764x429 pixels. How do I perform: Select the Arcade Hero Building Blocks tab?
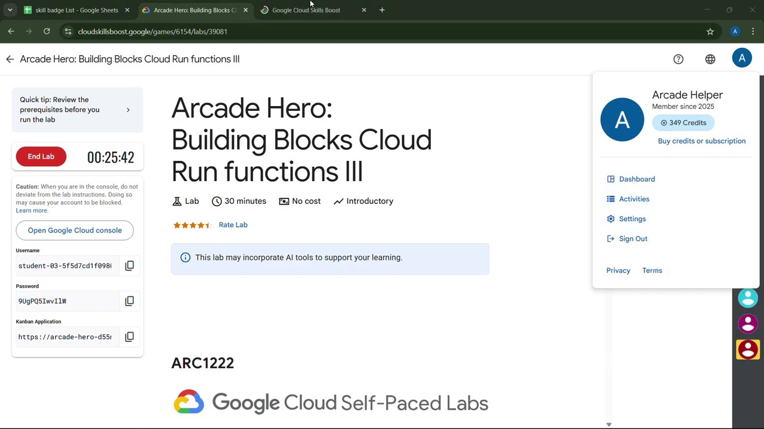pyautogui.click(x=195, y=10)
